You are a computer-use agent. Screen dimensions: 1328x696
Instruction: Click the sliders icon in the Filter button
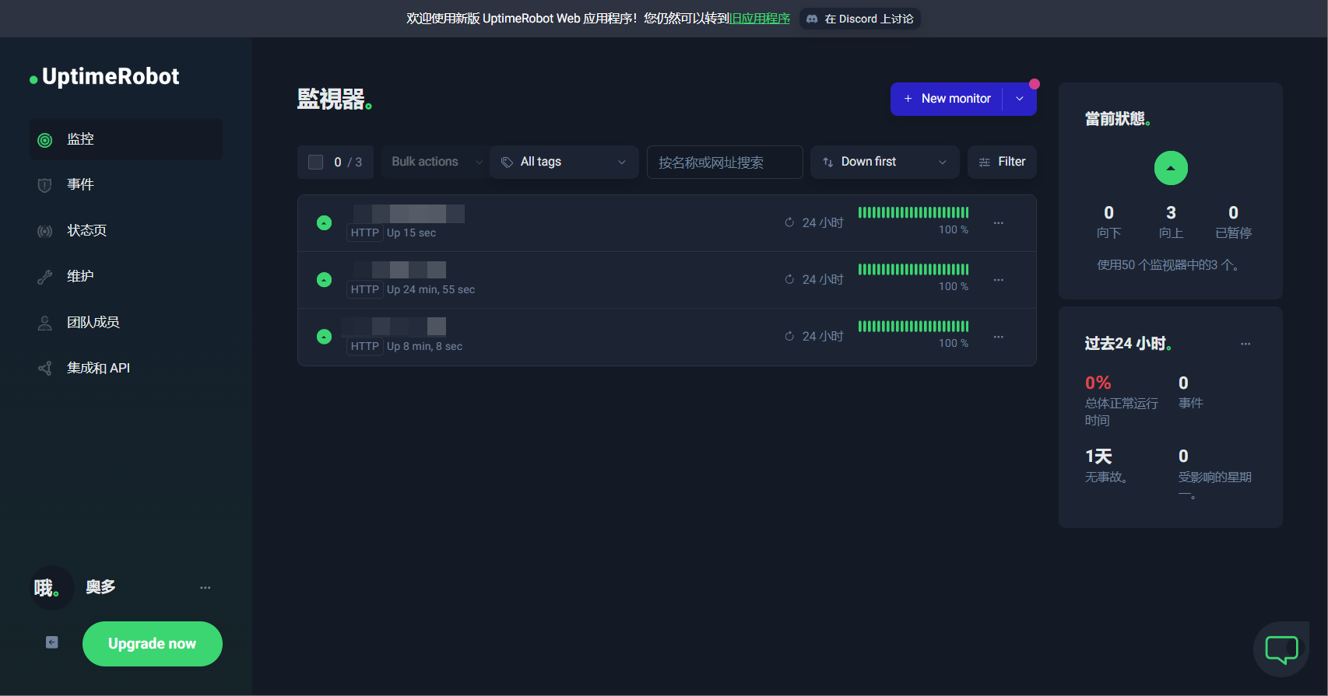point(985,162)
